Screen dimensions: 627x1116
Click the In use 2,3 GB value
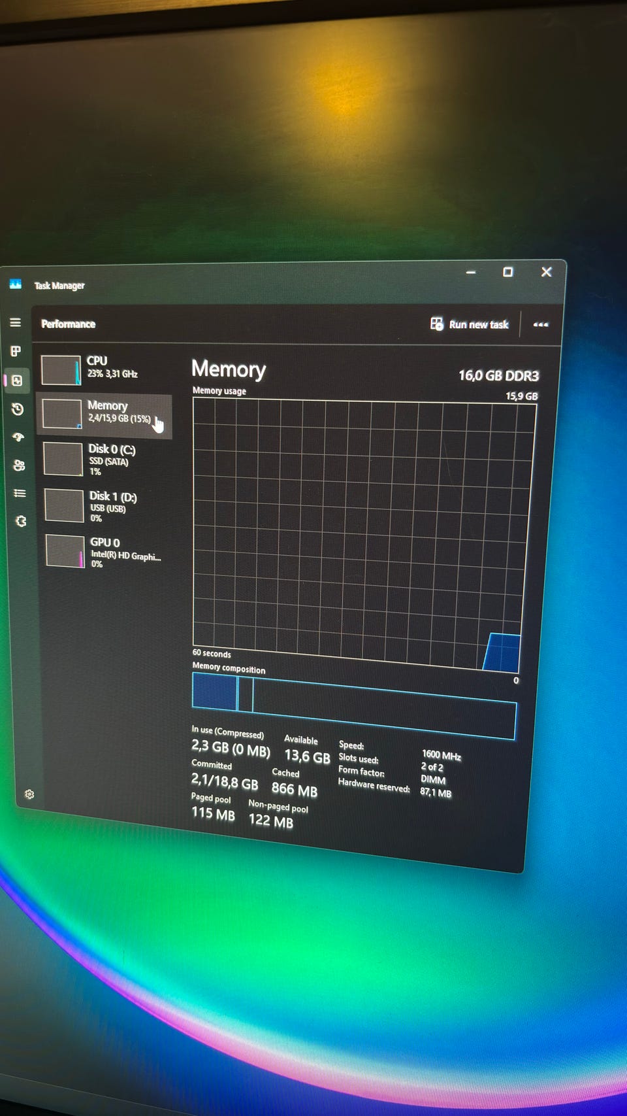click(231, 747)
